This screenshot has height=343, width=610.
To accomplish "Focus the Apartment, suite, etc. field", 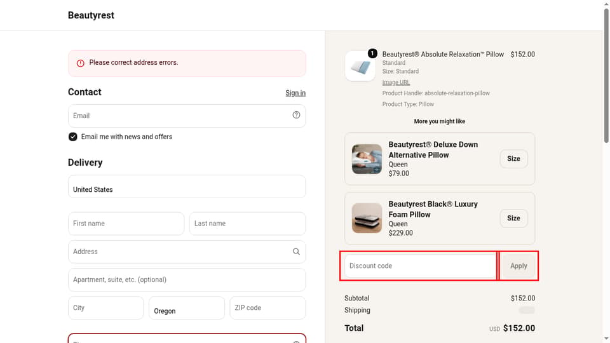I will pyautogui.click(x=187, y=279).
